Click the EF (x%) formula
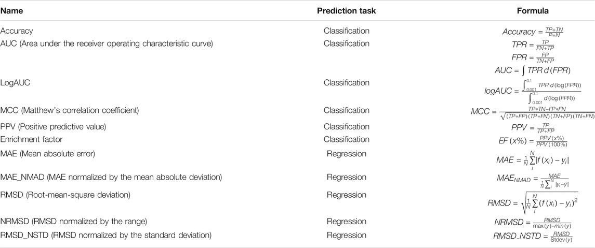595x248 pixels. pos(533,142)
